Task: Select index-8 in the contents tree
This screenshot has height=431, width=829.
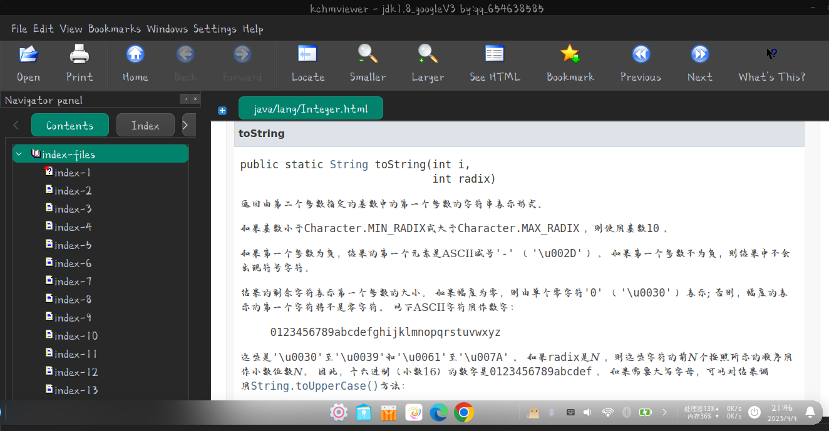Action: click(x=73, y=300)
